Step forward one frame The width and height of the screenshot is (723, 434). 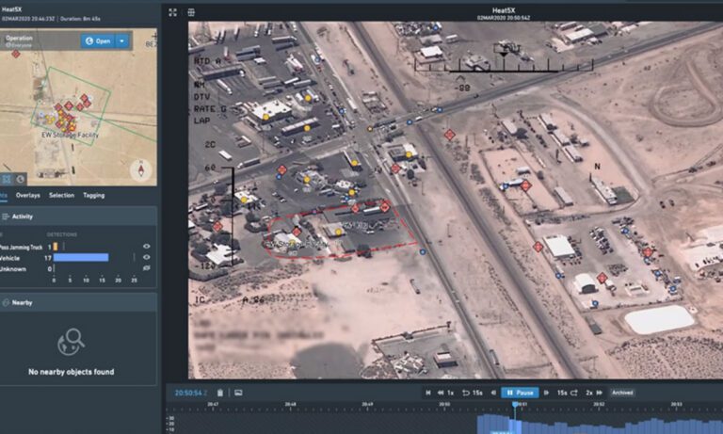pos(548,393)
